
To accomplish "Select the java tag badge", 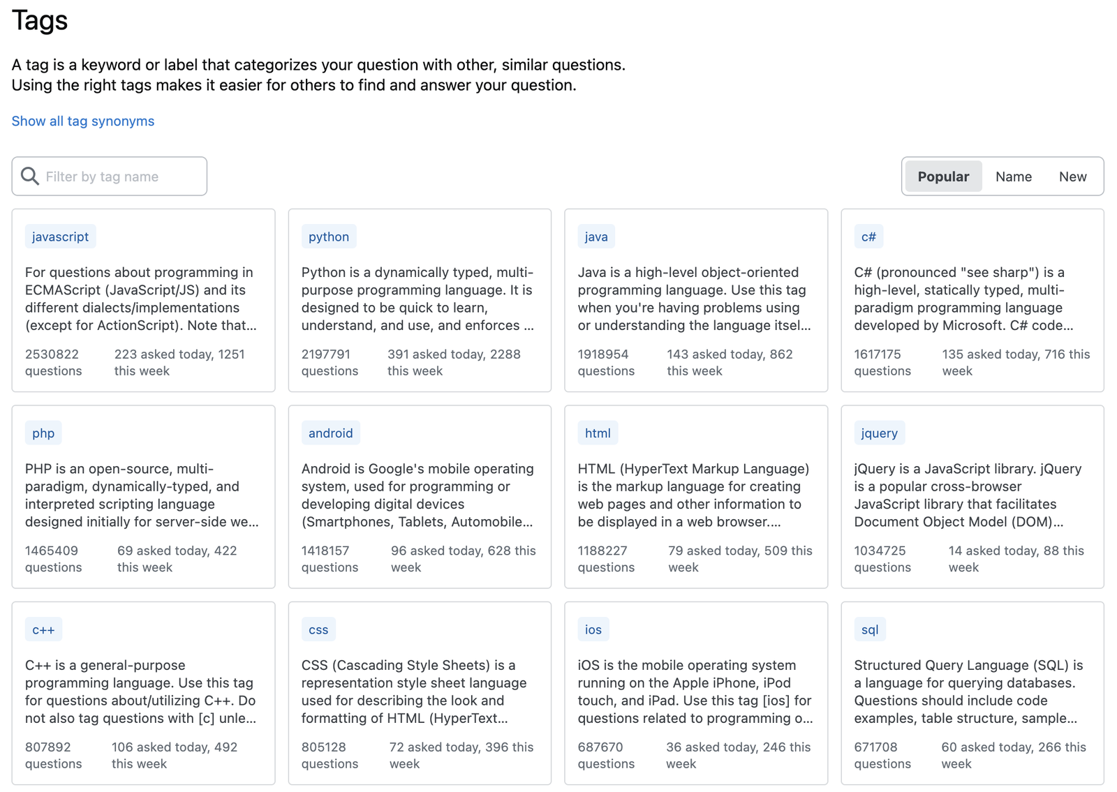I will 596,237.
